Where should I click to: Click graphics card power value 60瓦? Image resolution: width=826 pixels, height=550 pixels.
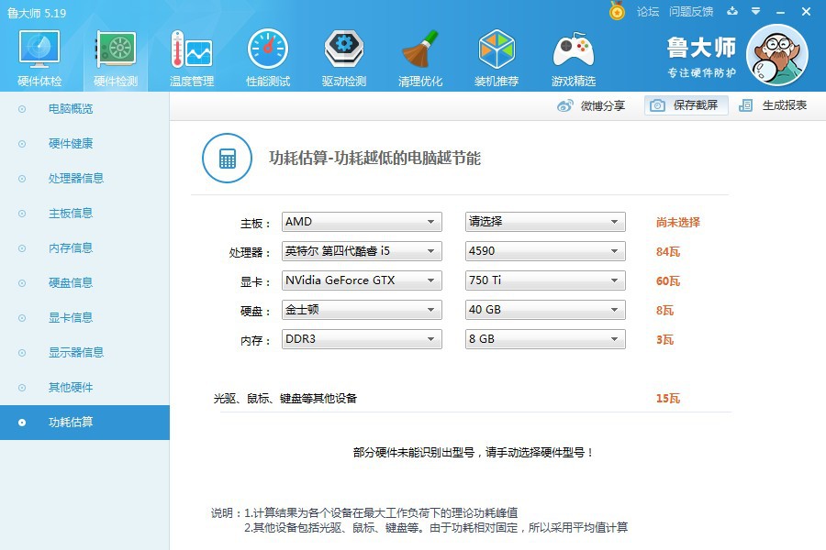point(668,281)
